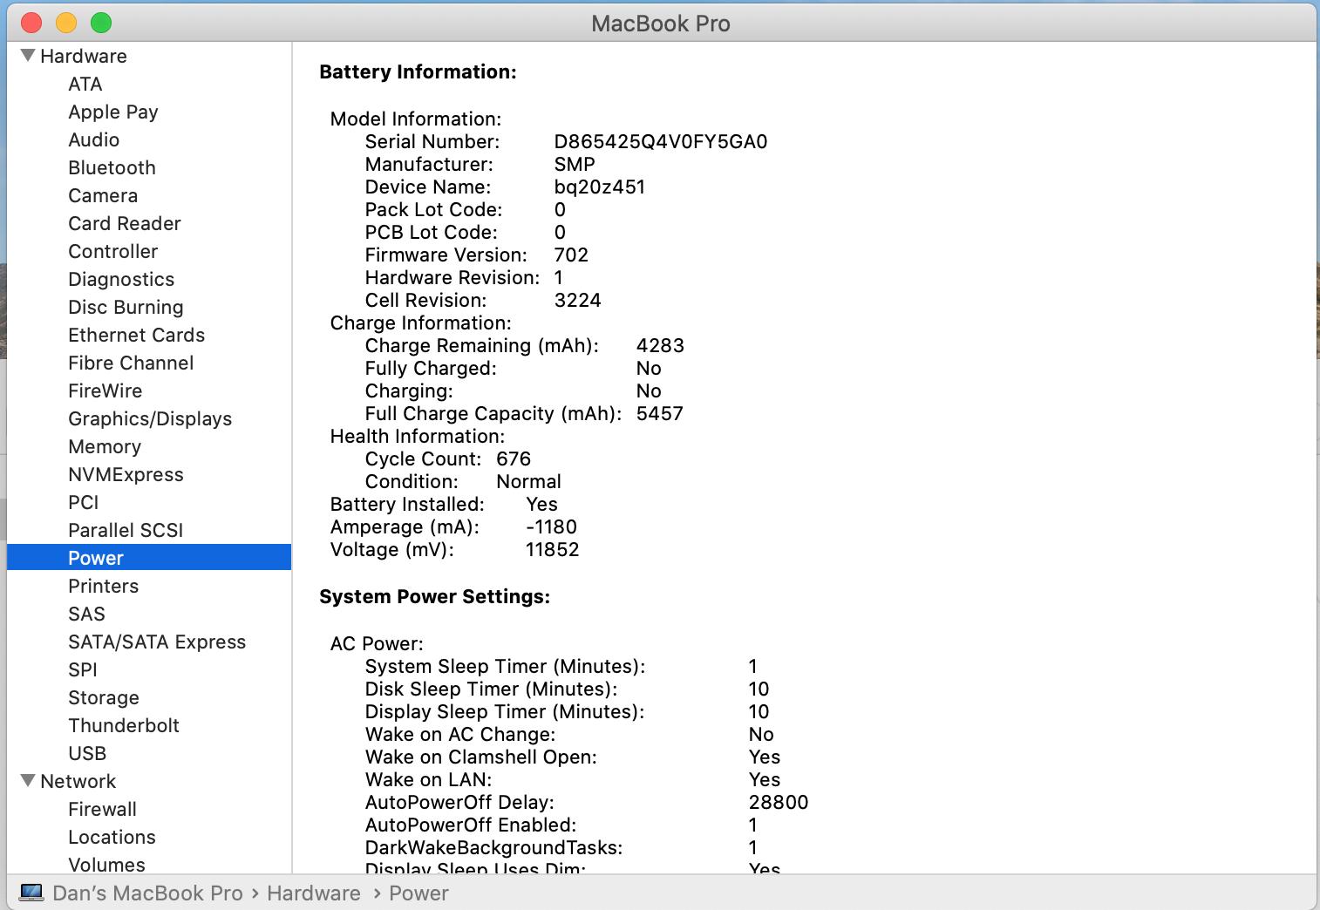
Task: Select ATA in the sidebar
Action: pos(85,84)
